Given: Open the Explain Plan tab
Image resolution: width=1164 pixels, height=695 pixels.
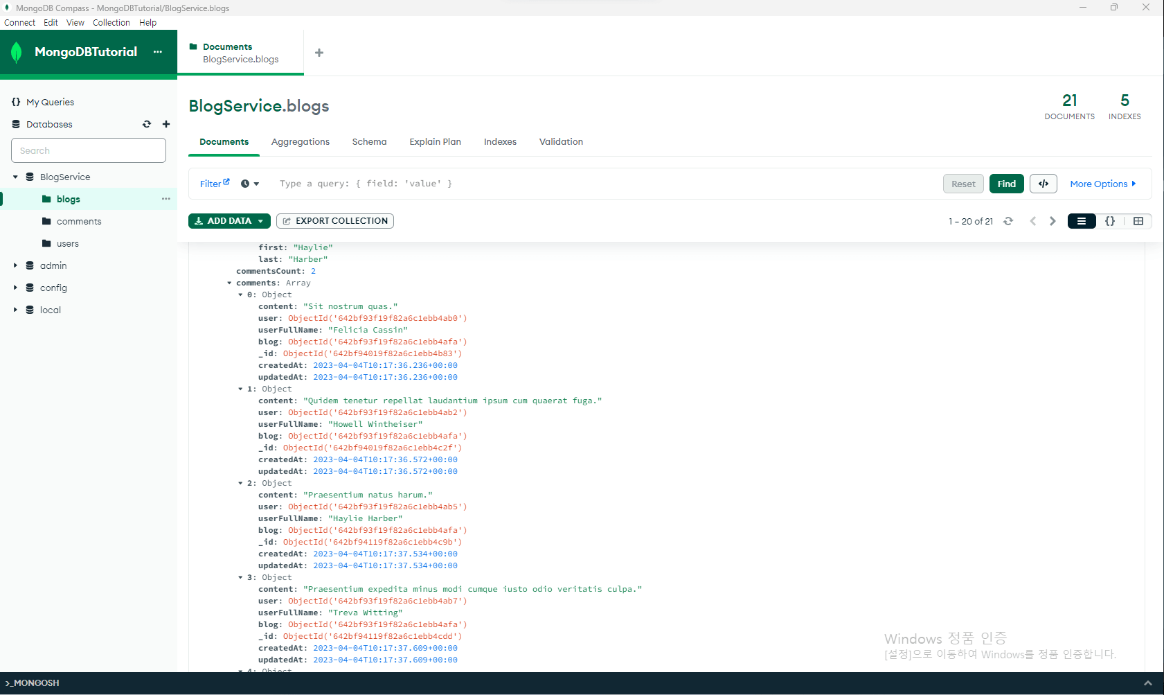Looking at the screenshot, I should click(435, 141).
